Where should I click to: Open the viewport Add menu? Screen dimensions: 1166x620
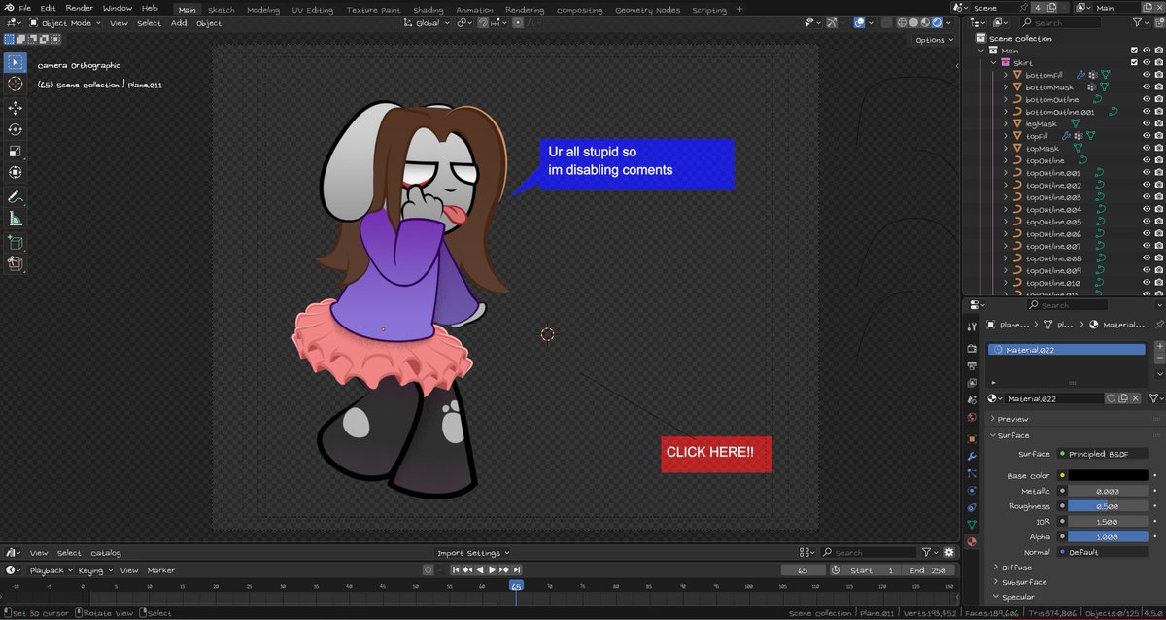(x=179, y=23)
